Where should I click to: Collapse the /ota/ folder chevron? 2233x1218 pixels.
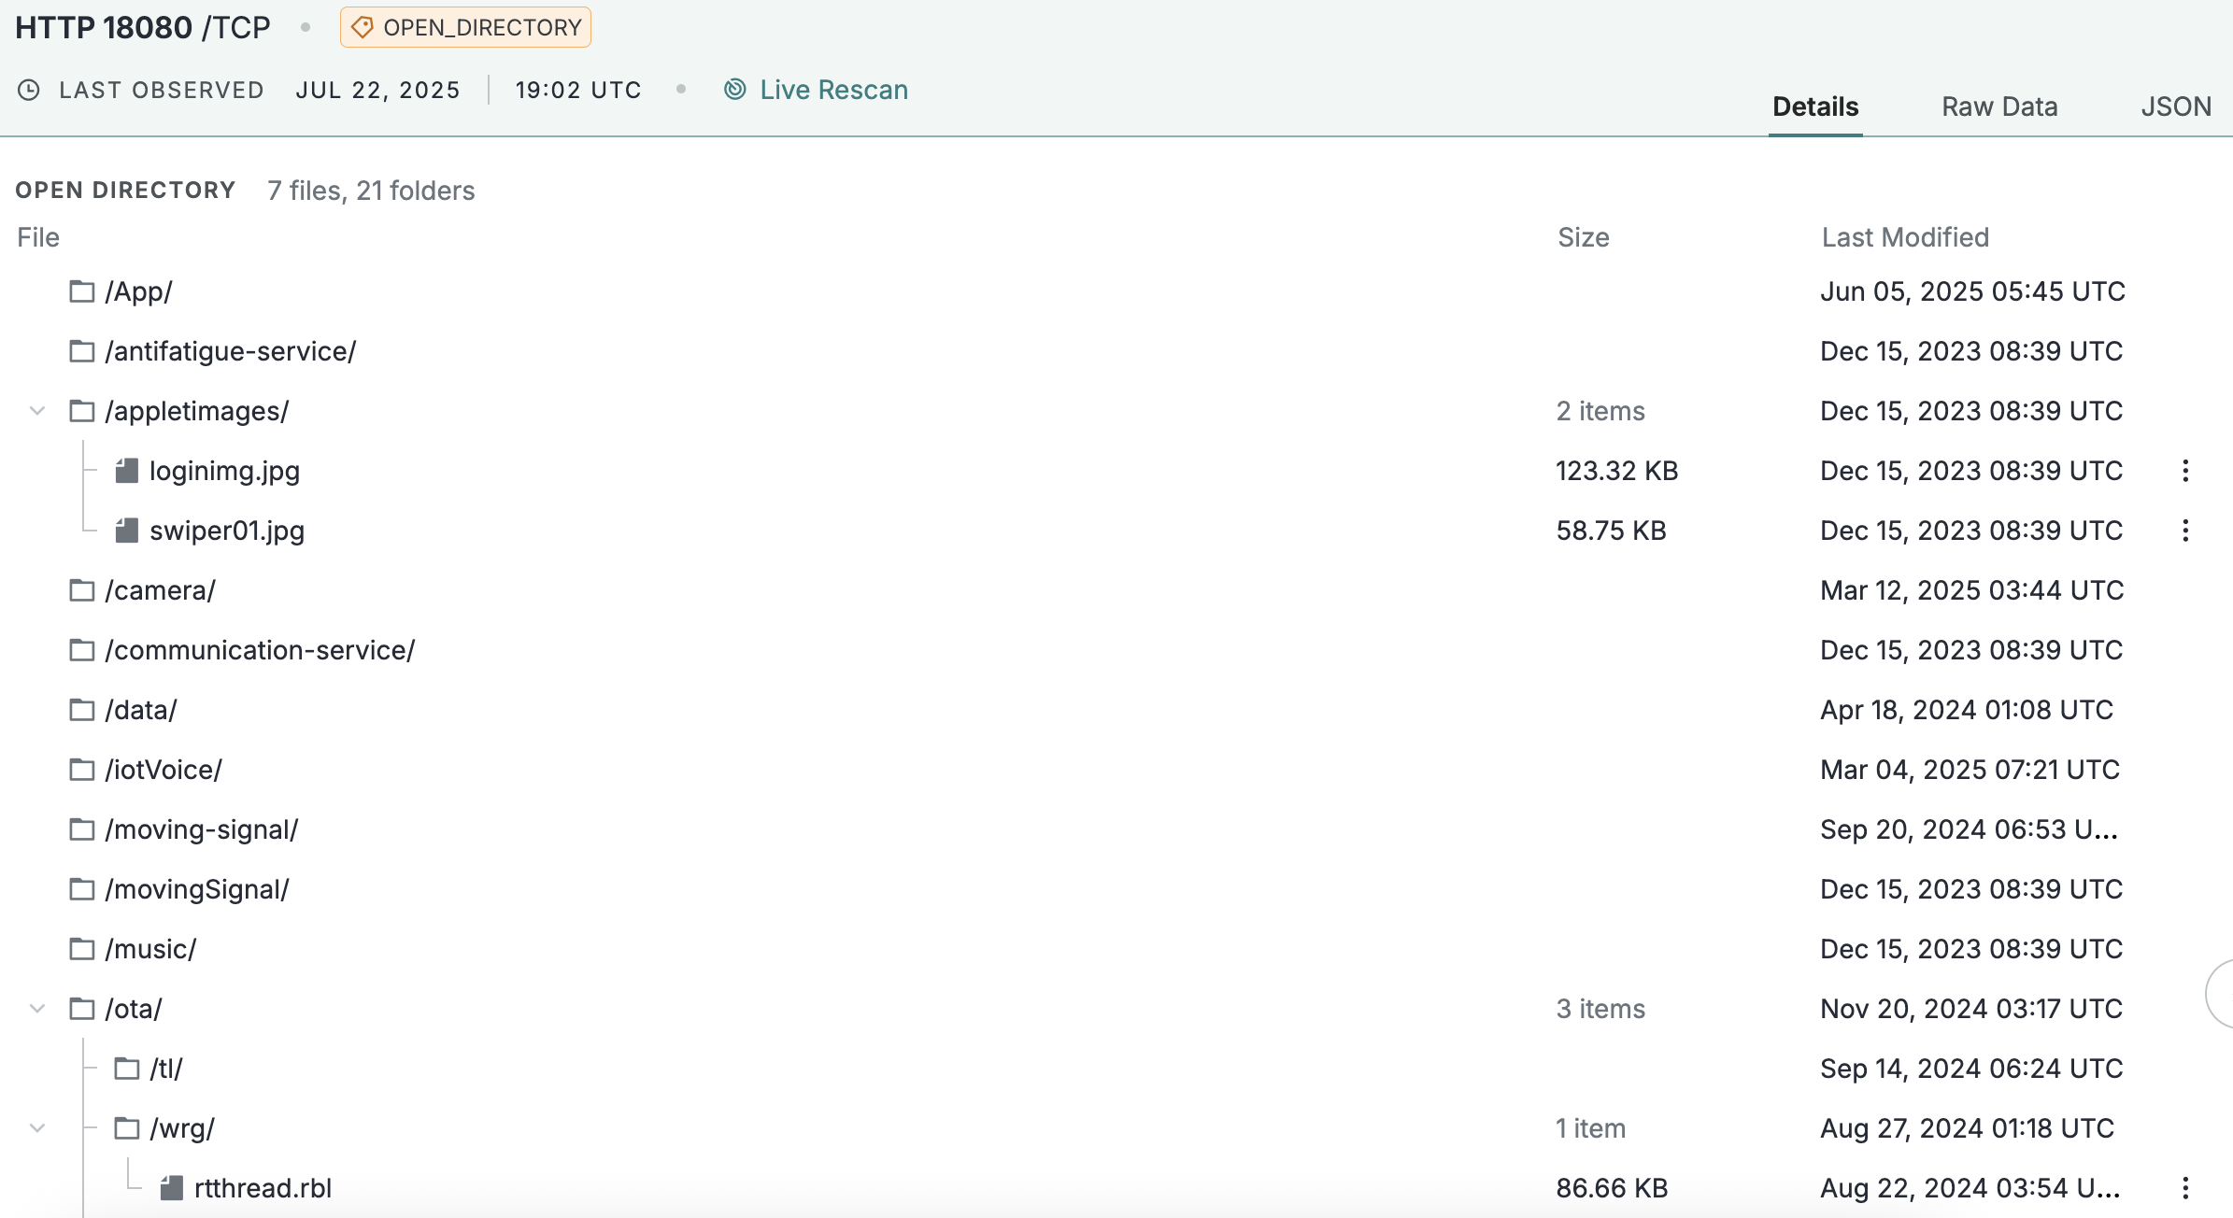(37, 1009)
